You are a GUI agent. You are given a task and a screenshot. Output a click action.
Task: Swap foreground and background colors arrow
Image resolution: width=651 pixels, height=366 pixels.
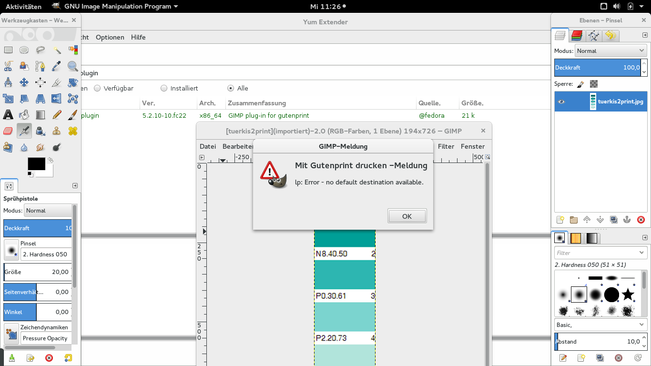[50, 161]
